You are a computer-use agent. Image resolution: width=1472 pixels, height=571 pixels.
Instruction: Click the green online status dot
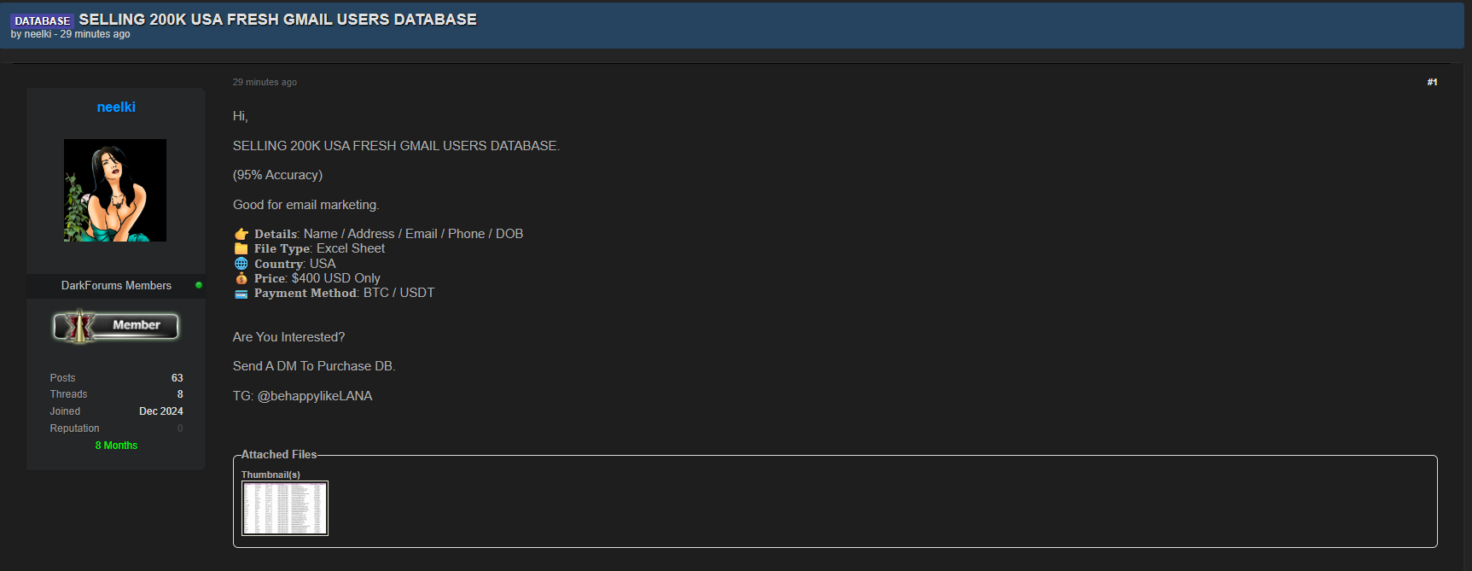(199, 285)
